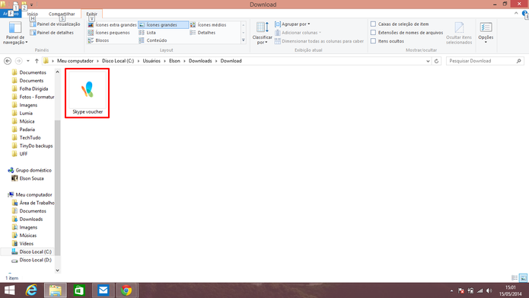Expand the layout gallery more arrow

(244, 40)
